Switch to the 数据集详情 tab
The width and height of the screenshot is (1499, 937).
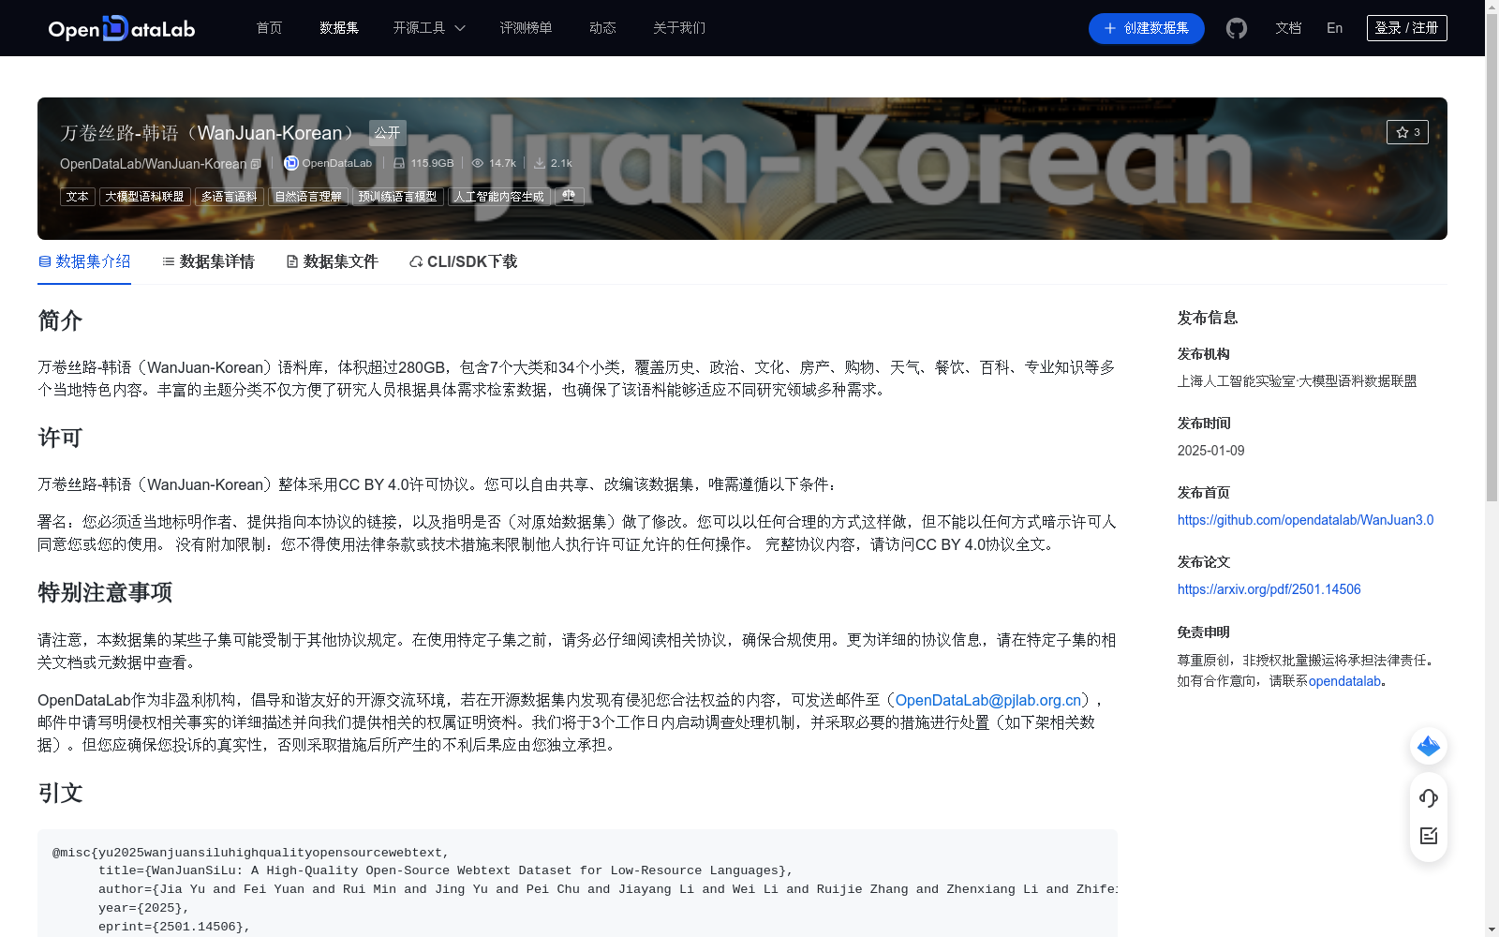click(208, 261)
